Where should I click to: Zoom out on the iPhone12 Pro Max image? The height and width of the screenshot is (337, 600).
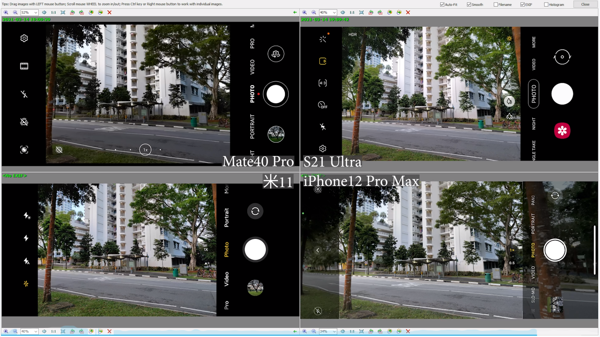(x=313, y=331)
